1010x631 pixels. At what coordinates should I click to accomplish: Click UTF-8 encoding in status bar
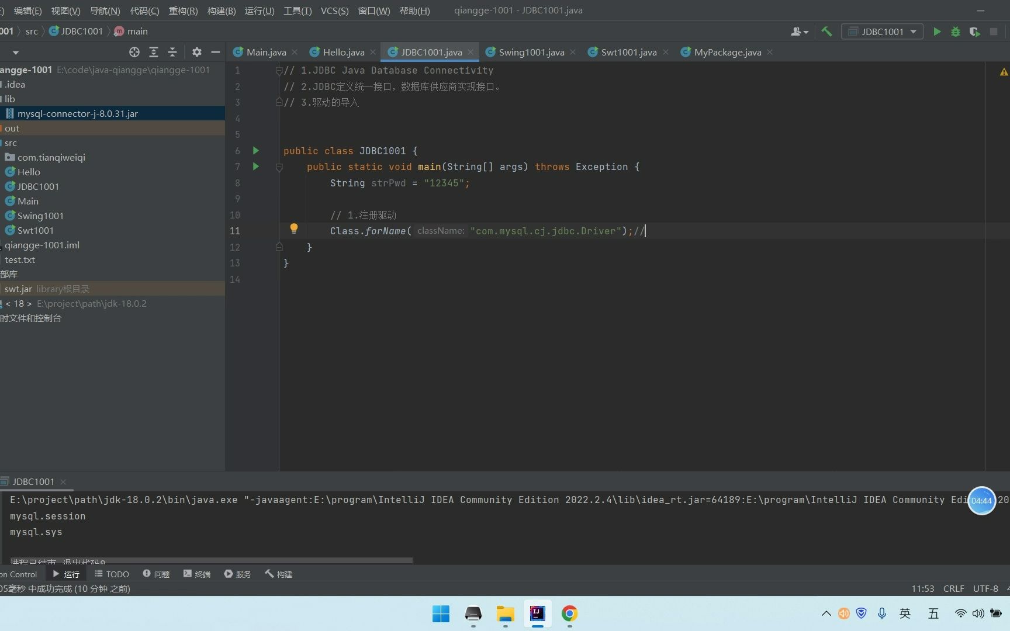coord(985,588)
